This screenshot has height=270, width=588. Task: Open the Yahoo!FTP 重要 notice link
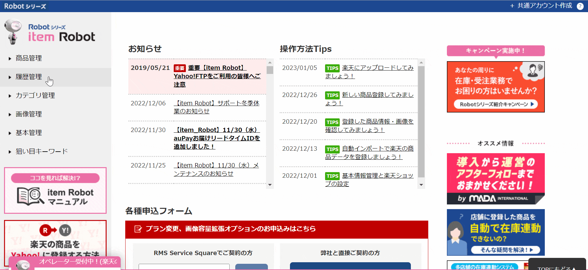[x=217, y=76]
